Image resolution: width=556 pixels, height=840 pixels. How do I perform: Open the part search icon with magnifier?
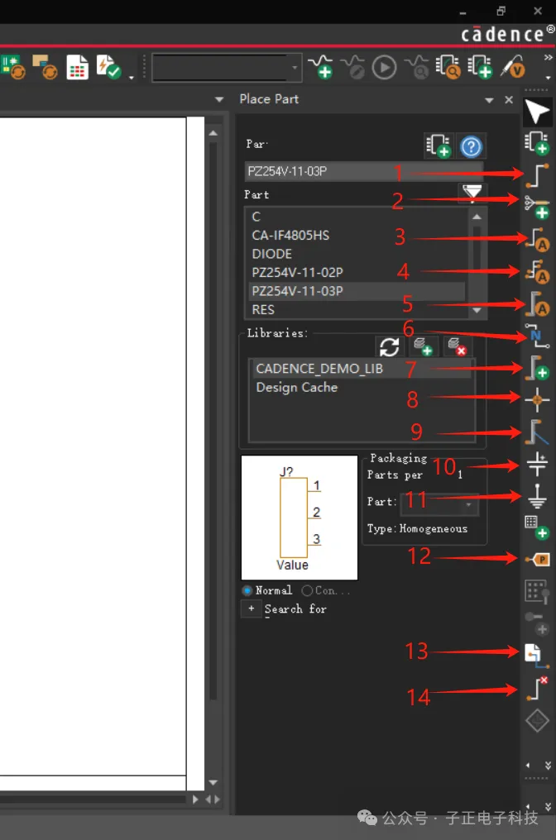point(448,68)
